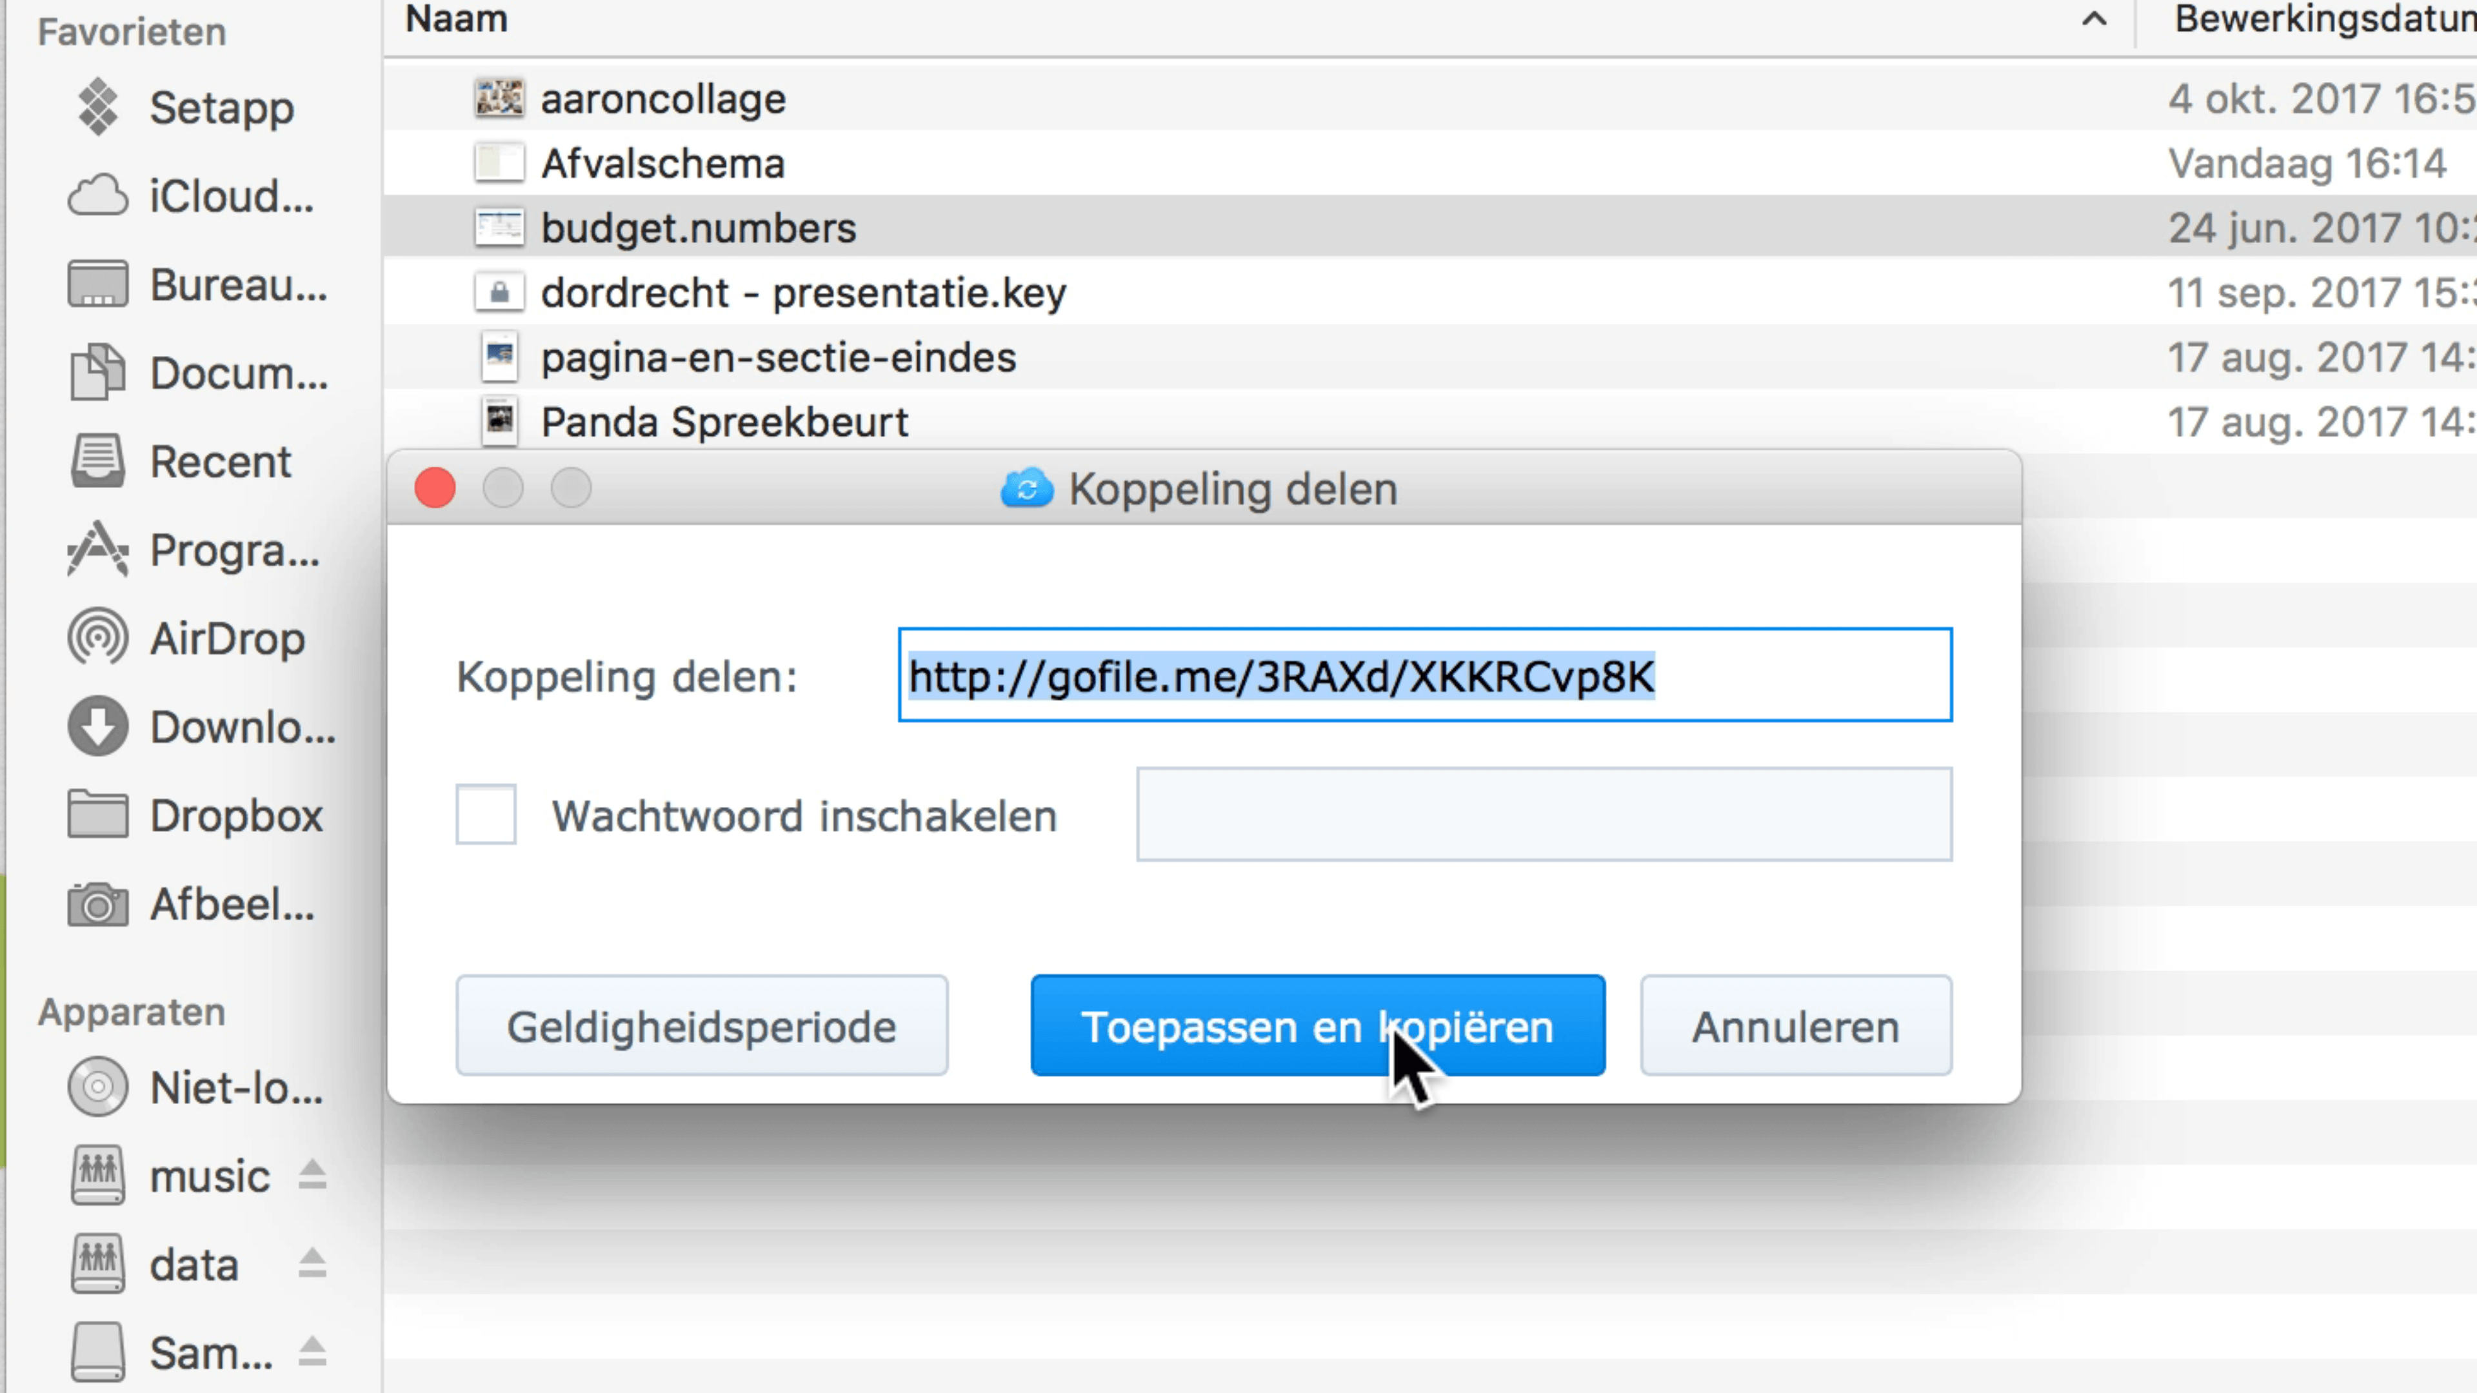Select the AirDrop sidebar icon
Image resolution: width=2477 pixels, height=1393 pixels.
(97, 638)
